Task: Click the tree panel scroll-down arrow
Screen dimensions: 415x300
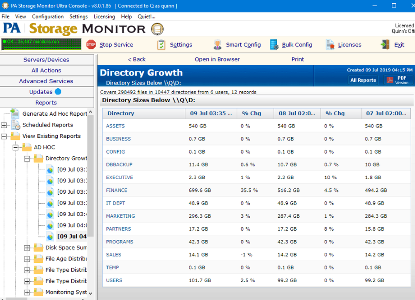Action: tap(90, 293)
